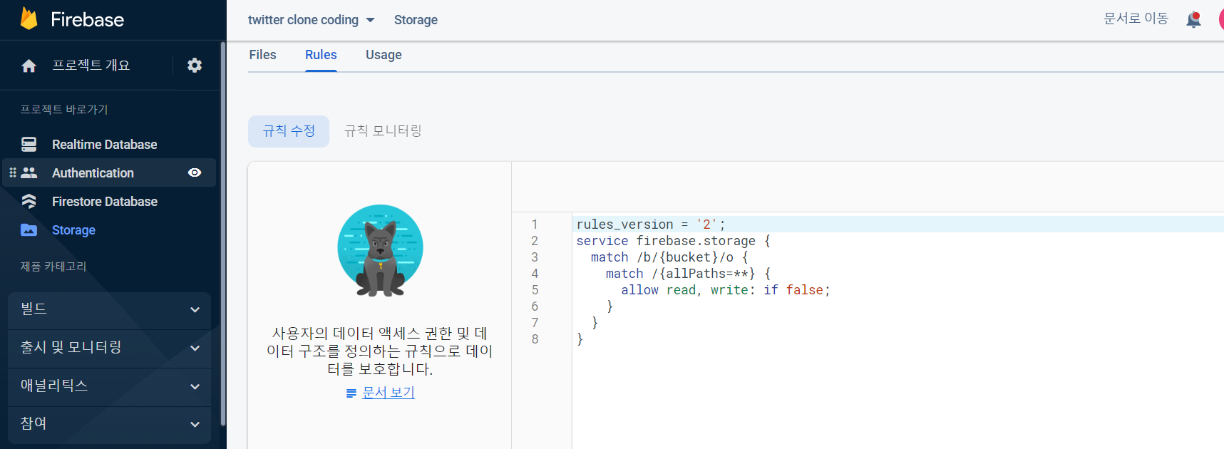This screenshot has width=1224, height=449.
Task: Expand the 참여 category
Action: click(109, 425)
